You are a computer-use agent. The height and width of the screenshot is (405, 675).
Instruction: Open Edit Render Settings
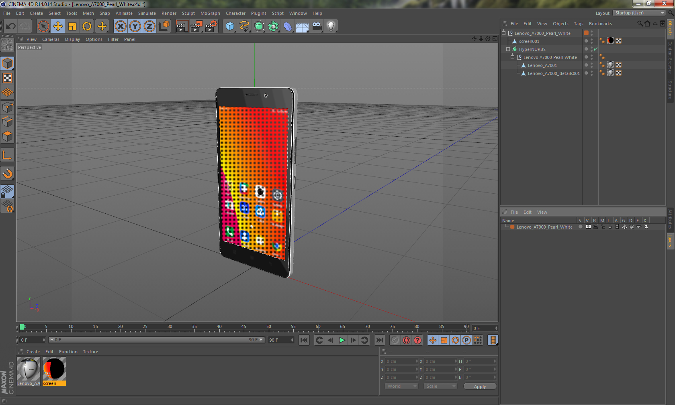[211, 26]
